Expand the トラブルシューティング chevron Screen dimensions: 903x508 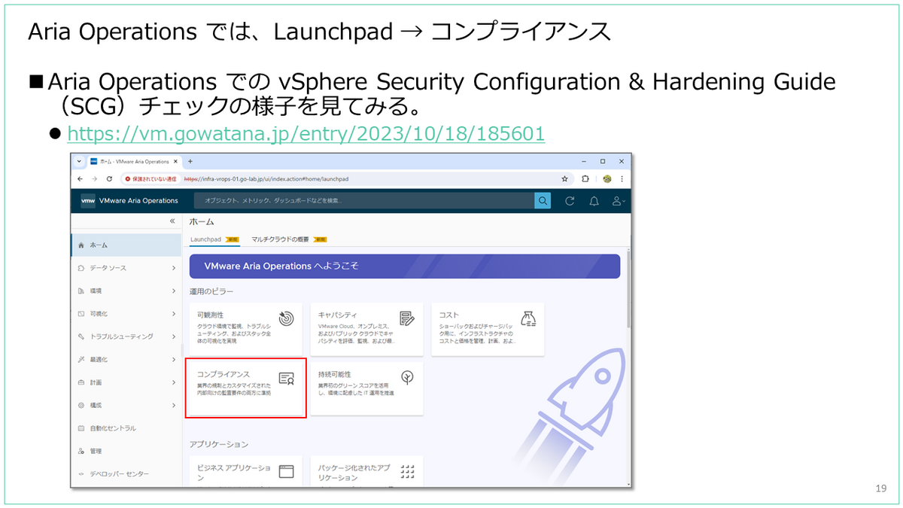click(173, 336)
